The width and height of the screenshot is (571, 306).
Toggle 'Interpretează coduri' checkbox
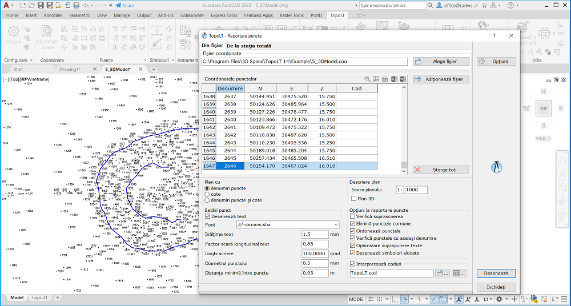coord(352,264)
